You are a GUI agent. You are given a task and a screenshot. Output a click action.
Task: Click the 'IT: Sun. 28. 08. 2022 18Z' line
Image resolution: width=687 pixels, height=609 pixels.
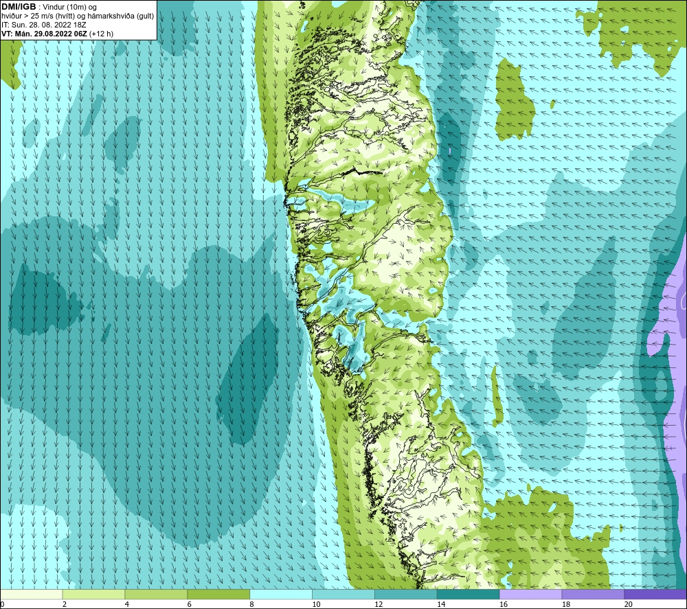coord(44,25)
